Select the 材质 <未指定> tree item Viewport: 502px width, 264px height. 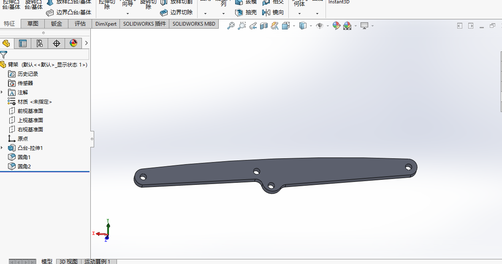pyautogui.click(x=30, y=102)
